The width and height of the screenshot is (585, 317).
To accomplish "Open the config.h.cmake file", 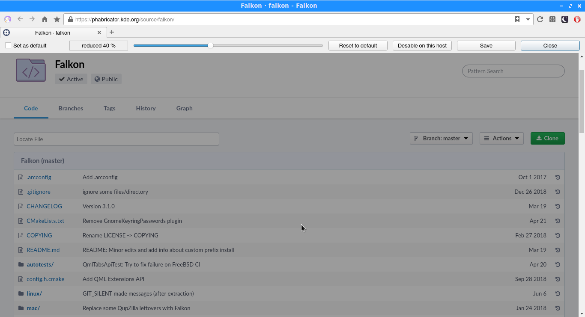I will [45, 279].
